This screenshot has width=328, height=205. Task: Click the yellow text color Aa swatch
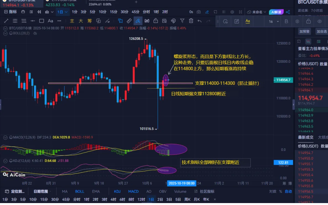pos(248,21)
